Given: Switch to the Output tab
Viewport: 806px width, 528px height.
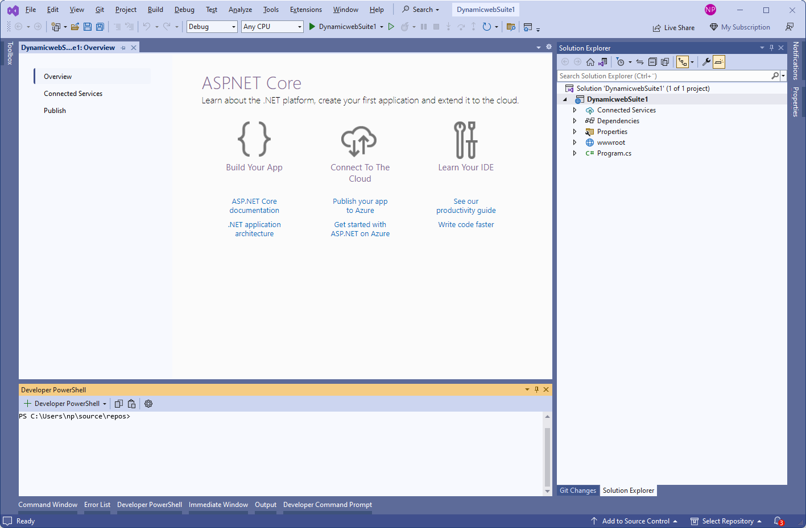Looking at the screenshot, I should point(266,505).
